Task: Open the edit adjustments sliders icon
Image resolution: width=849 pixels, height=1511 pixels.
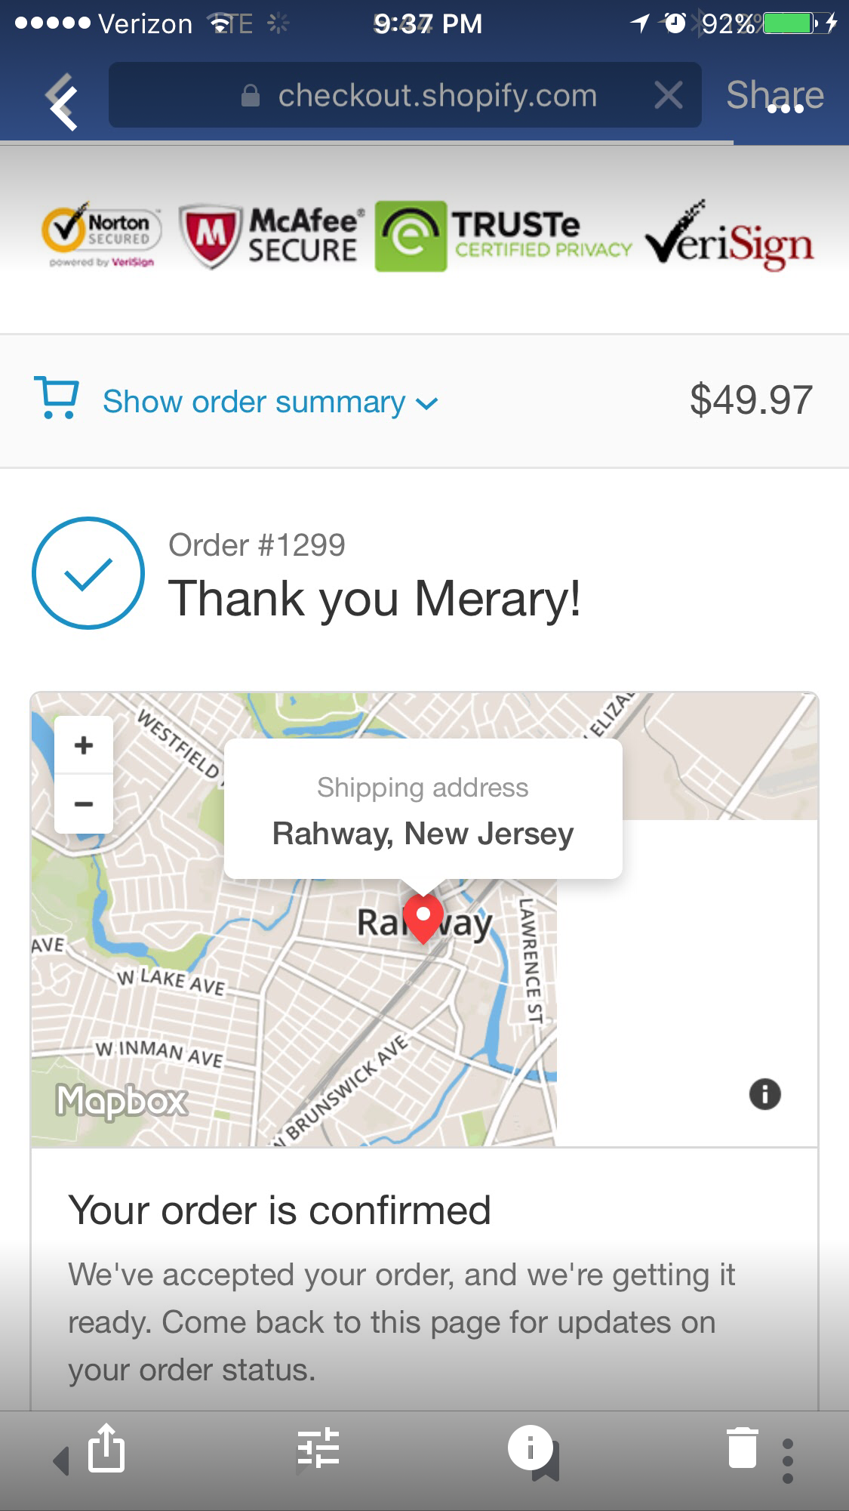Action: [318, 1448]
